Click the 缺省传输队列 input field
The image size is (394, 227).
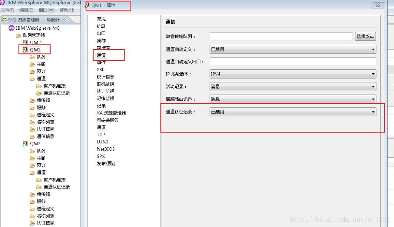point(281,36)
